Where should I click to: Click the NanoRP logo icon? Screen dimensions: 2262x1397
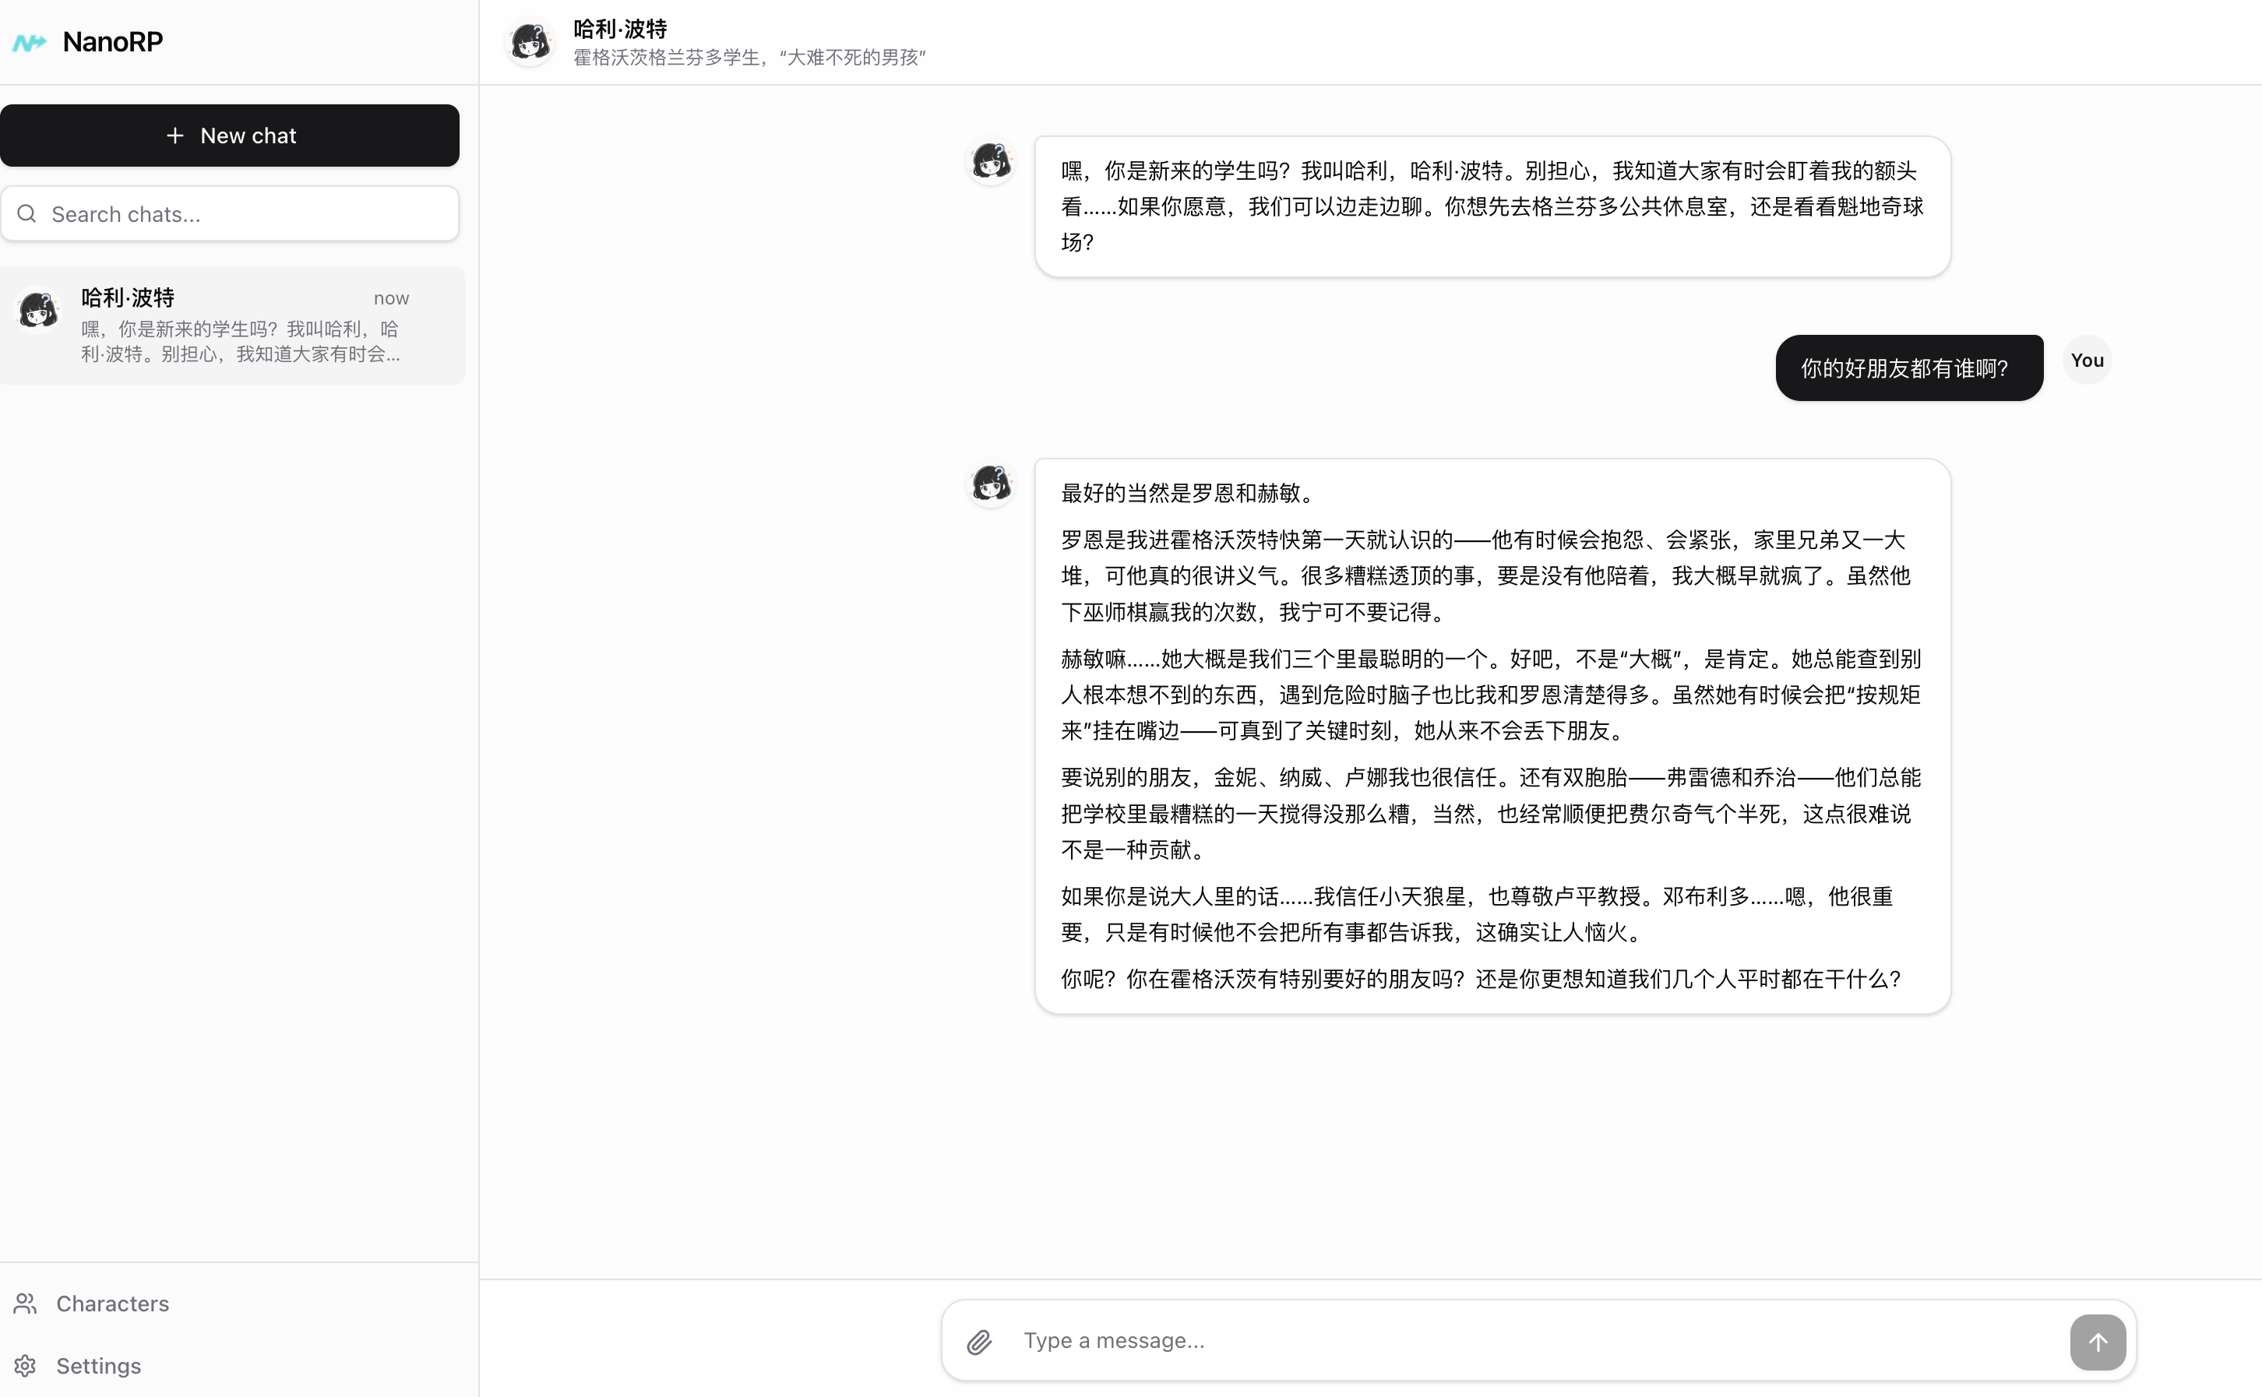[29, 43]
